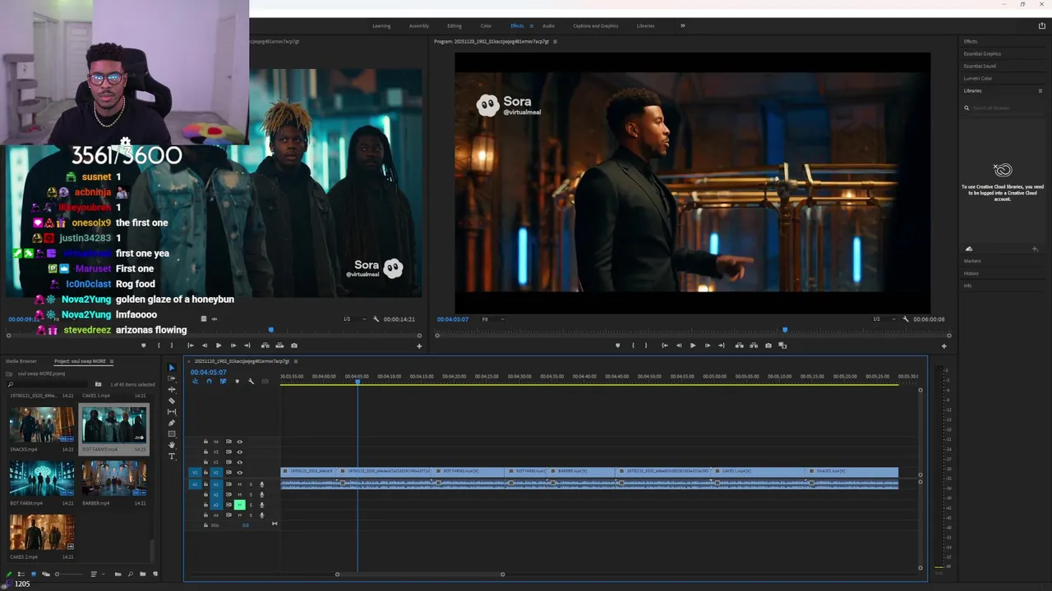Screen dimensions: 1052x591
Task: Play the Source monitor clip
Action: pos(219,346)
